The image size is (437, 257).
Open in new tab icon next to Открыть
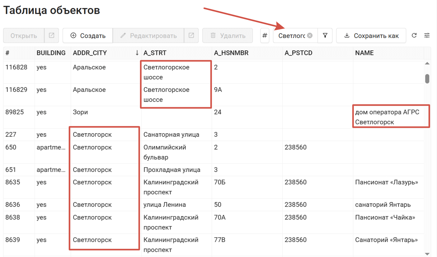tap(51, 36)
